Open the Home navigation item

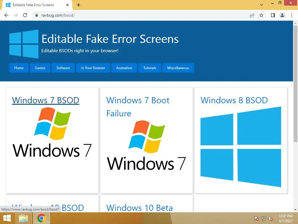click(x=19, y=68)
